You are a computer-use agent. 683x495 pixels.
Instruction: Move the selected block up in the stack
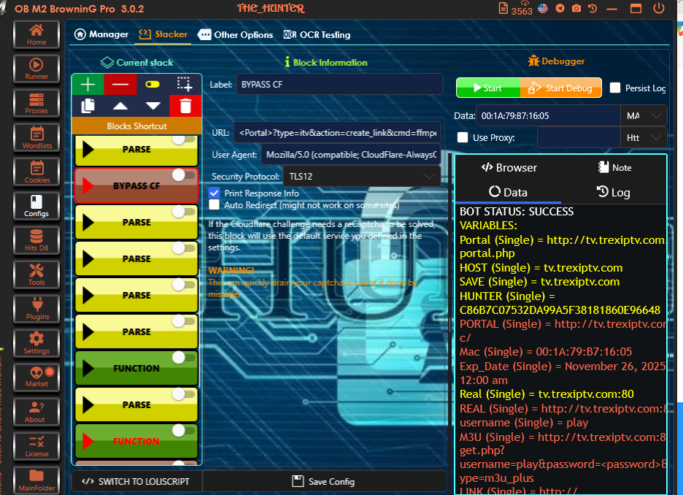(x=120, y=106)
